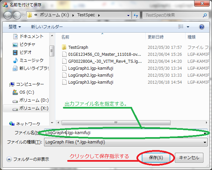Click navigation pane scroll up arrow
This screenshot has width=212, height=170.
tap(52, 36)
